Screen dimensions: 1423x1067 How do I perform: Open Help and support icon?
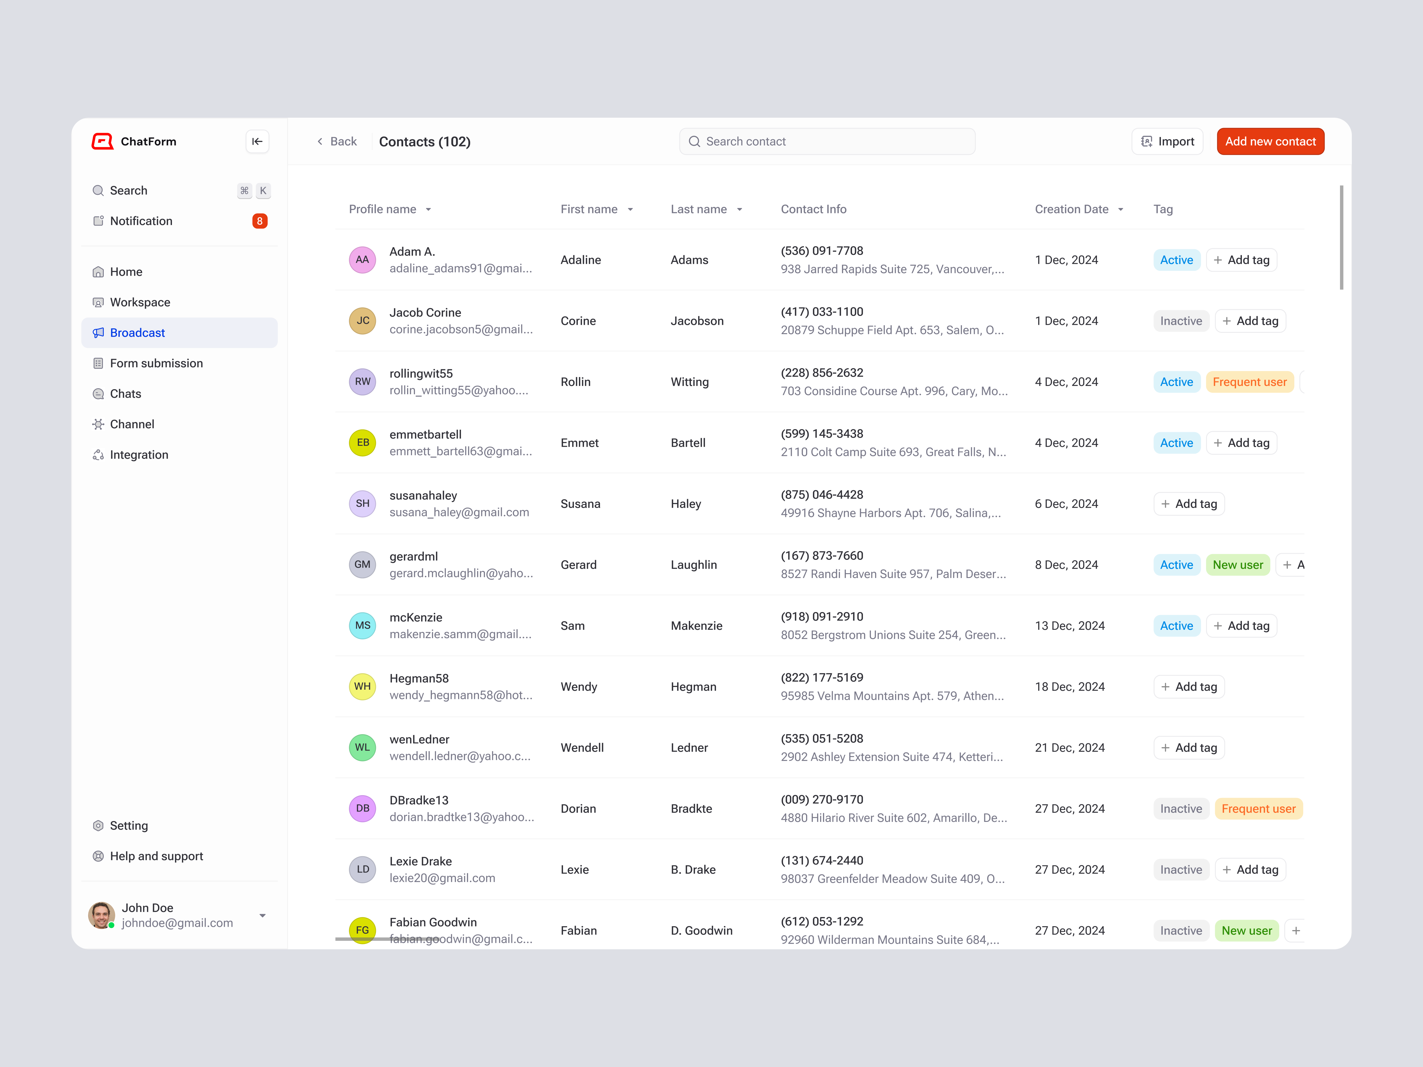point(98,855)
